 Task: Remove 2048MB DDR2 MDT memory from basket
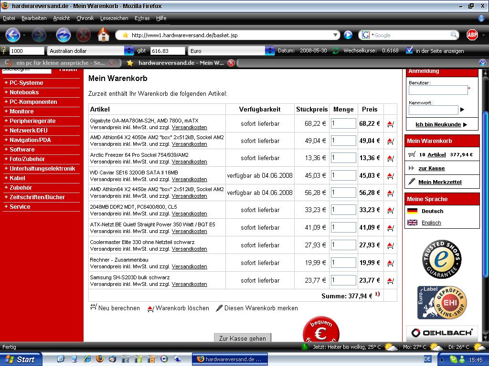point(390,210)
